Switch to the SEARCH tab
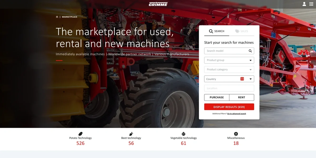316x158 pixels. [217, 31]
